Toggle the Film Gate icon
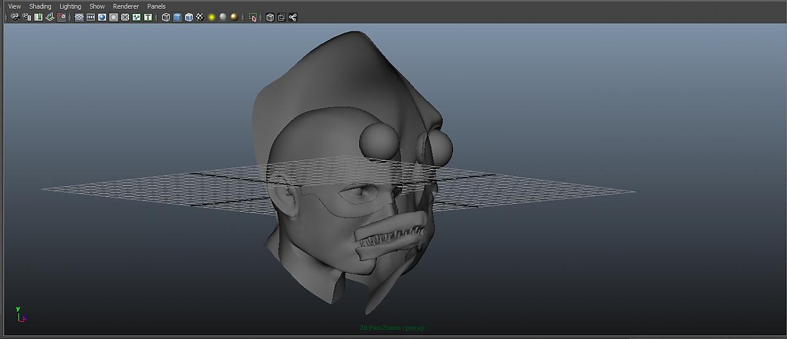 [x=91, y=17]
